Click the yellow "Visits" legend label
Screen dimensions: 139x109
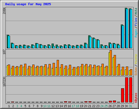click(x=136, y=59)
